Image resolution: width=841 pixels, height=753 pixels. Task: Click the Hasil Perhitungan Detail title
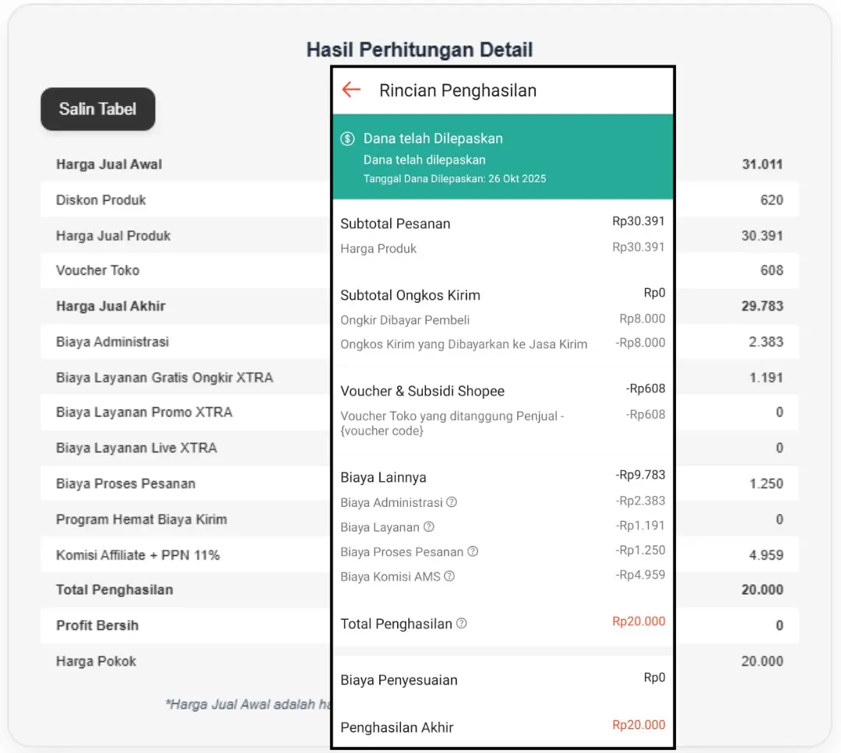tap(419, 49)
